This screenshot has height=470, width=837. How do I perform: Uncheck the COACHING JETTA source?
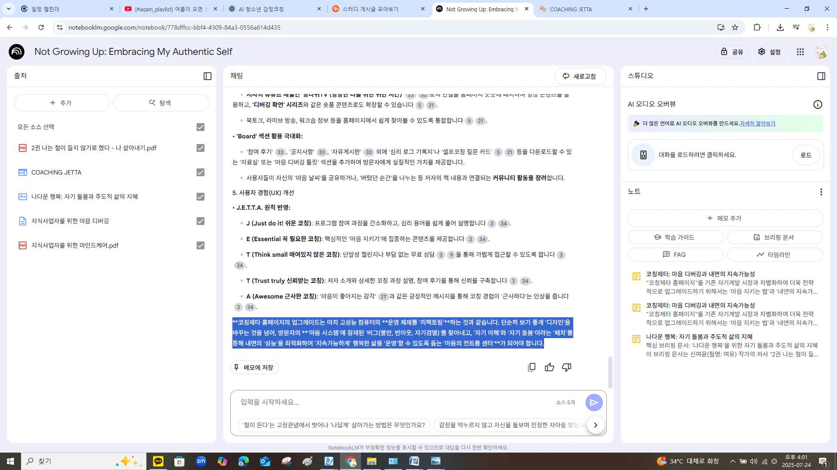click(x=200, y=172)
